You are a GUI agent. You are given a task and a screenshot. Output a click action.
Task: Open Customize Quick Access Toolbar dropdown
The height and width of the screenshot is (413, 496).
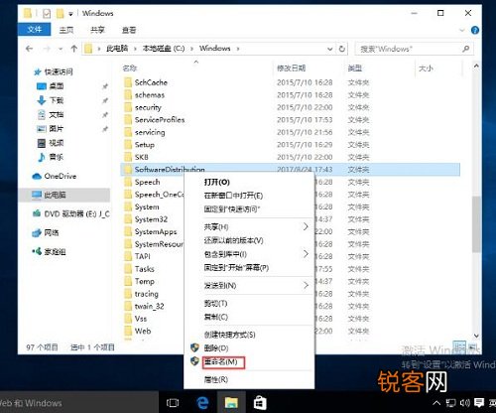point(70,14)
